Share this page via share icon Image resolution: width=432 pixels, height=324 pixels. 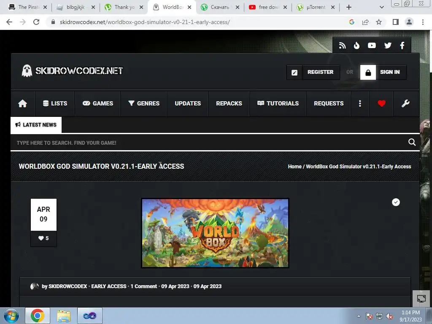click(x=365, y=22)
